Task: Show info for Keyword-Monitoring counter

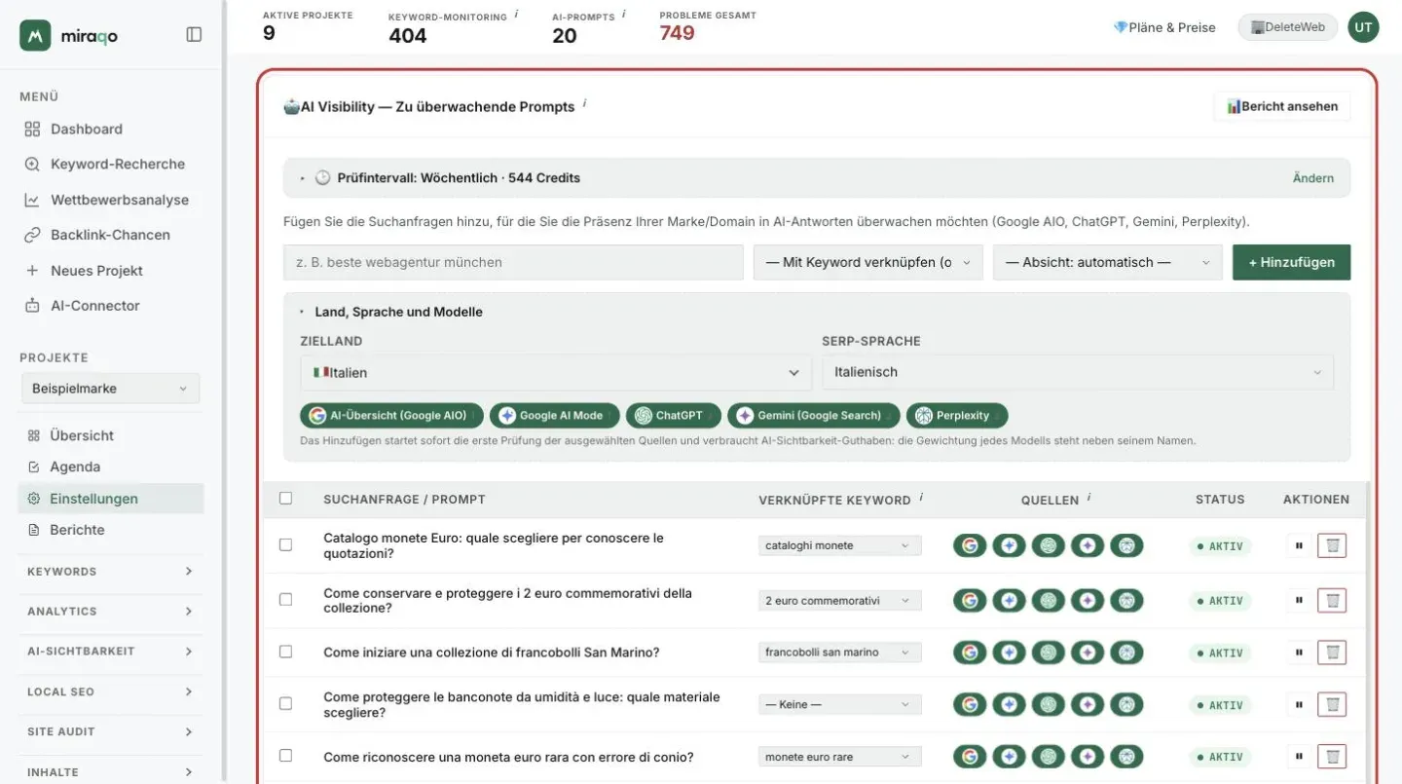Action: point(516,14)
